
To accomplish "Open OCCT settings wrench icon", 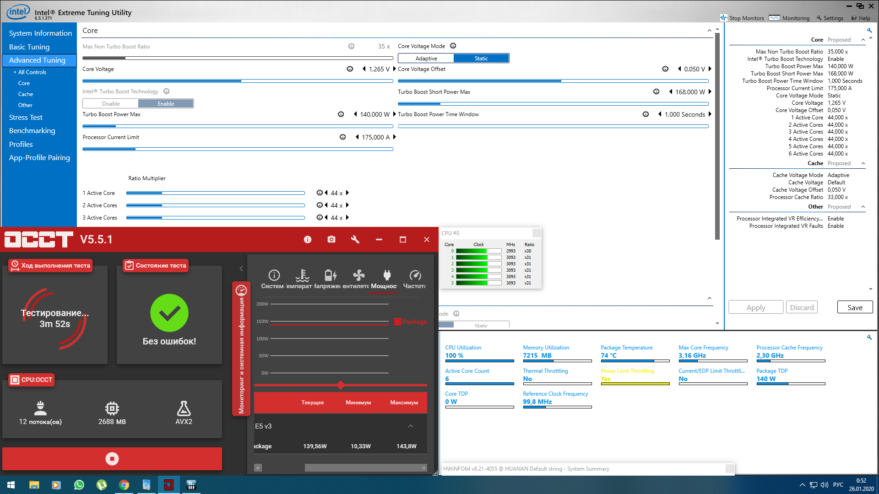I will click(355, 239).
